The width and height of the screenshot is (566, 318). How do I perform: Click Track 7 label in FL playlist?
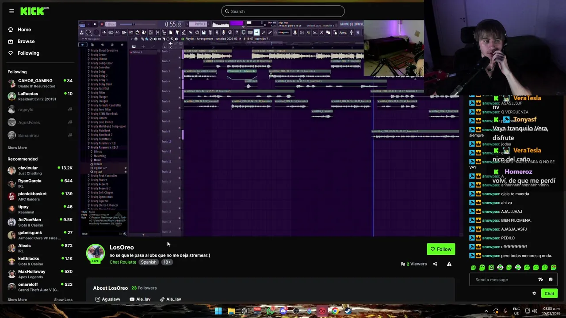tap(166, 111)
